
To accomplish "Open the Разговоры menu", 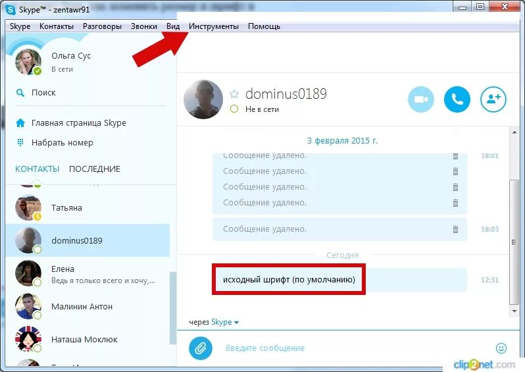I will (x=102, y=26).
